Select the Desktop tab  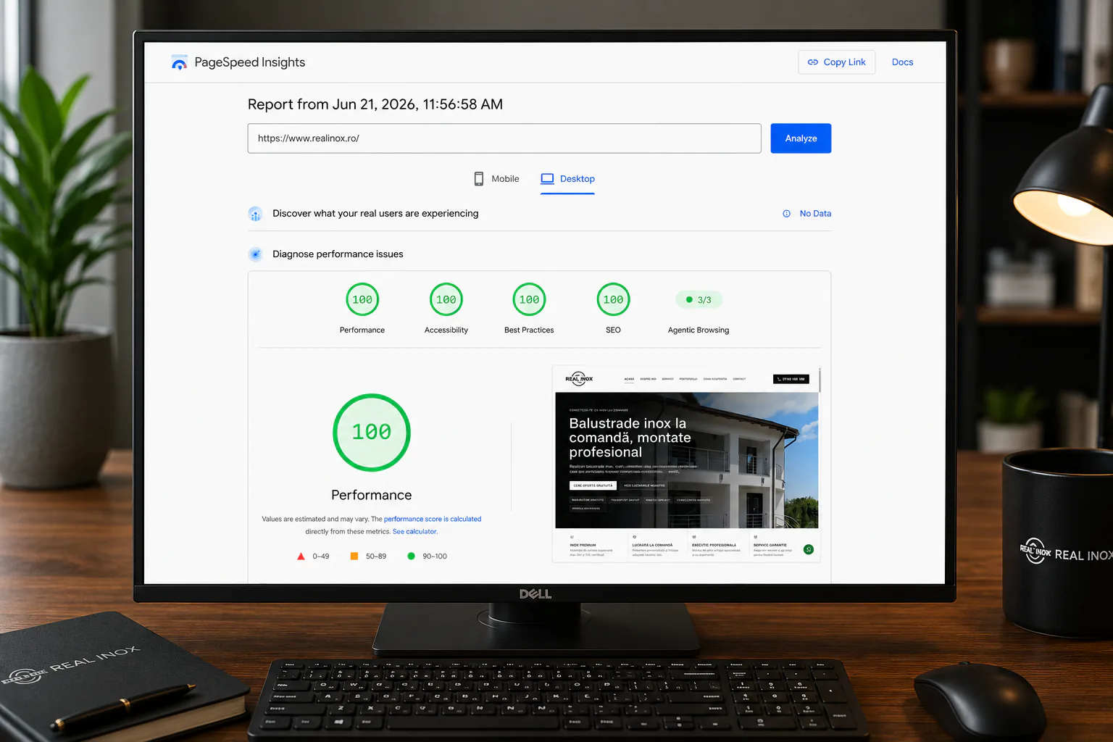click(x=568, y=179)
